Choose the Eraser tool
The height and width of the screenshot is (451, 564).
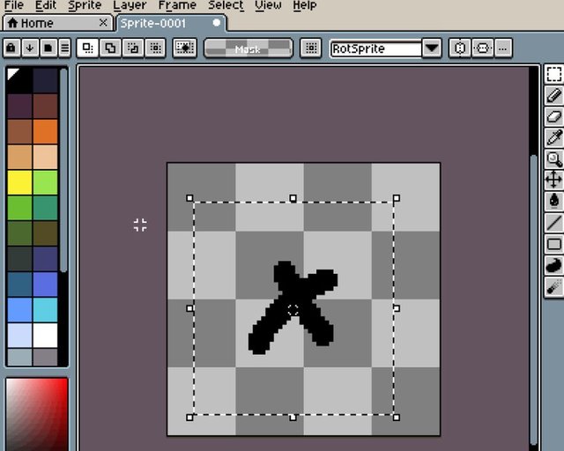[x=554, y=116]
